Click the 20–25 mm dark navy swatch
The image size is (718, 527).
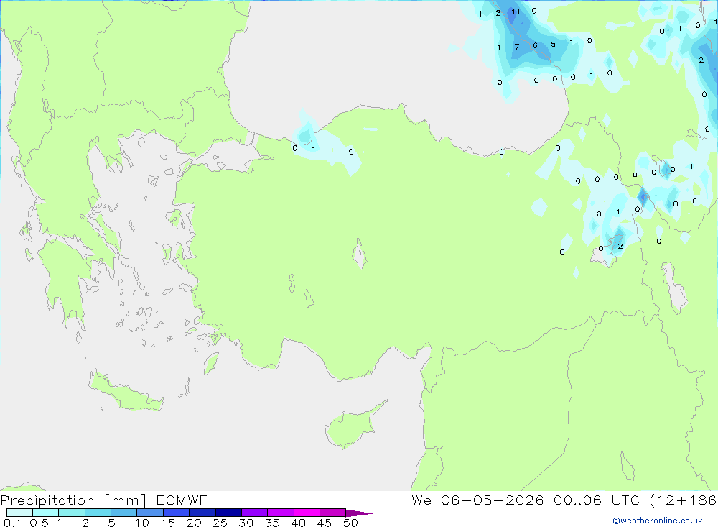(202, 513)
